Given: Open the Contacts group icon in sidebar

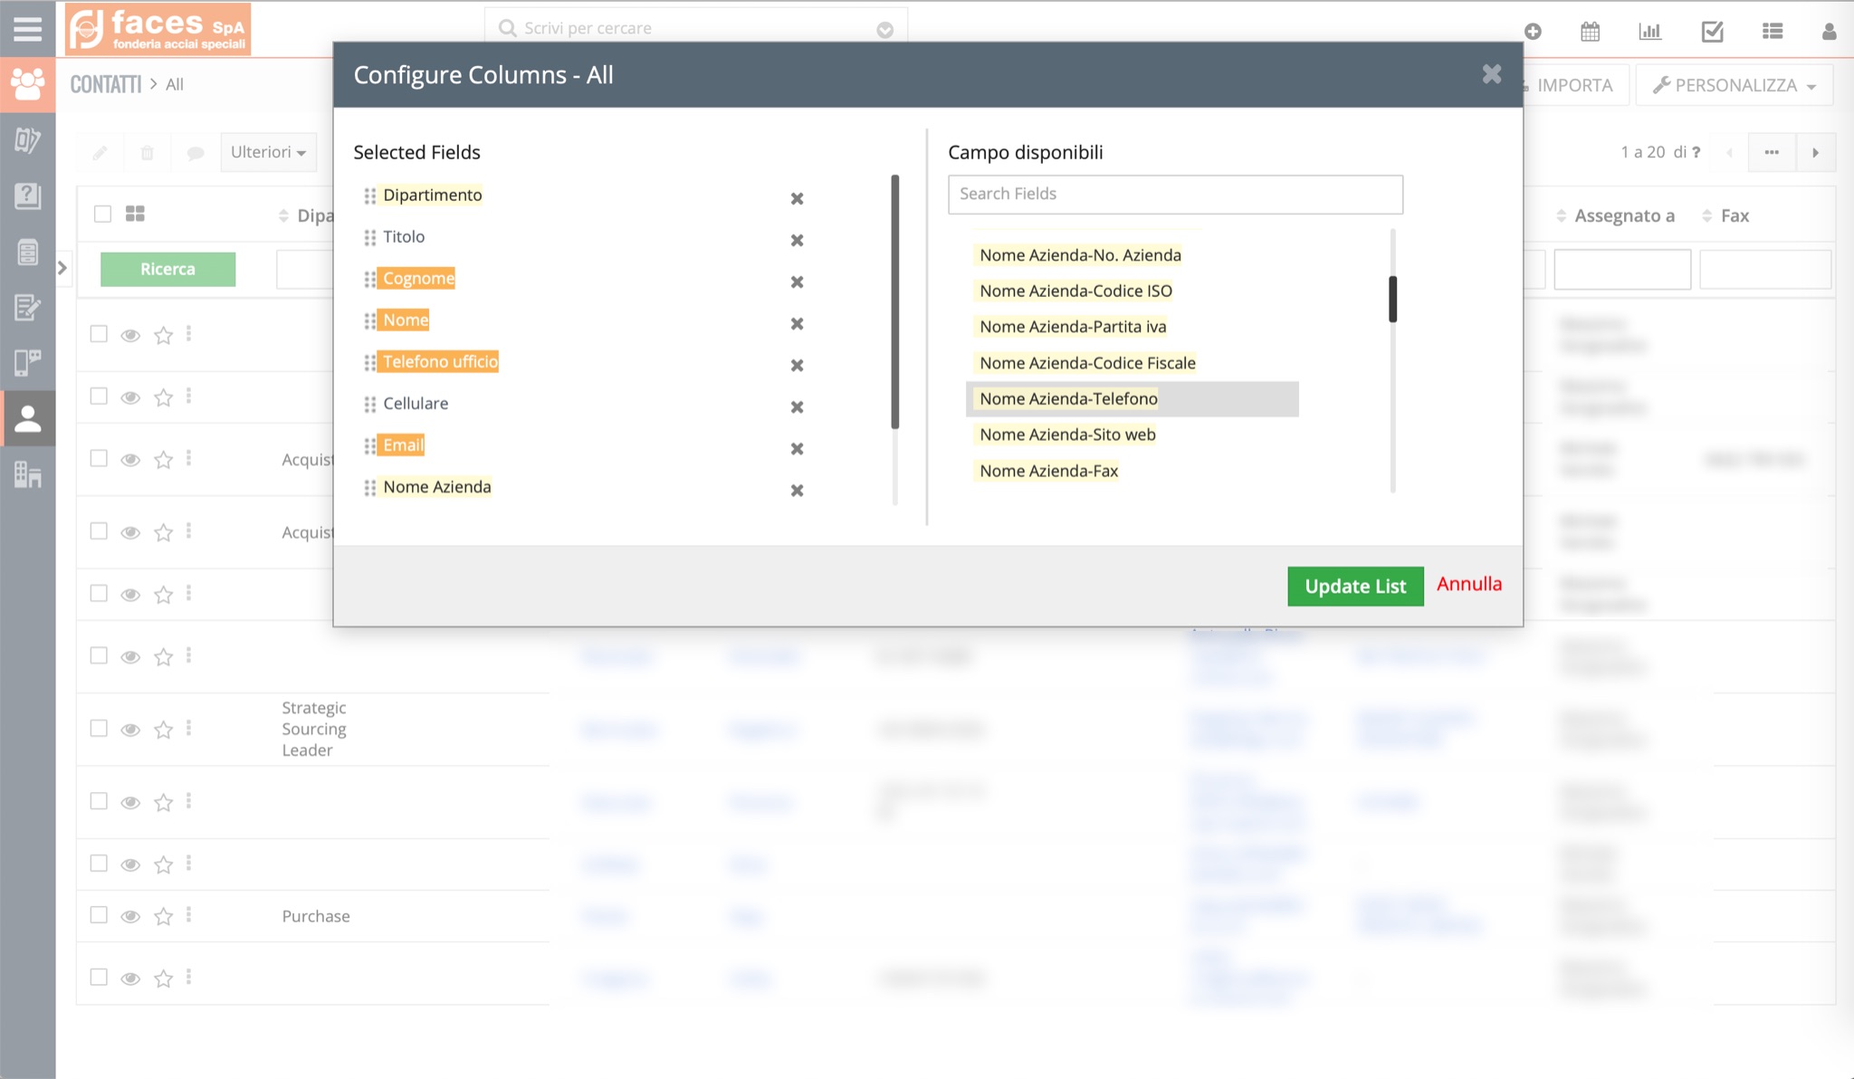Looking at the screenshot, I should [x=27, y=84].
